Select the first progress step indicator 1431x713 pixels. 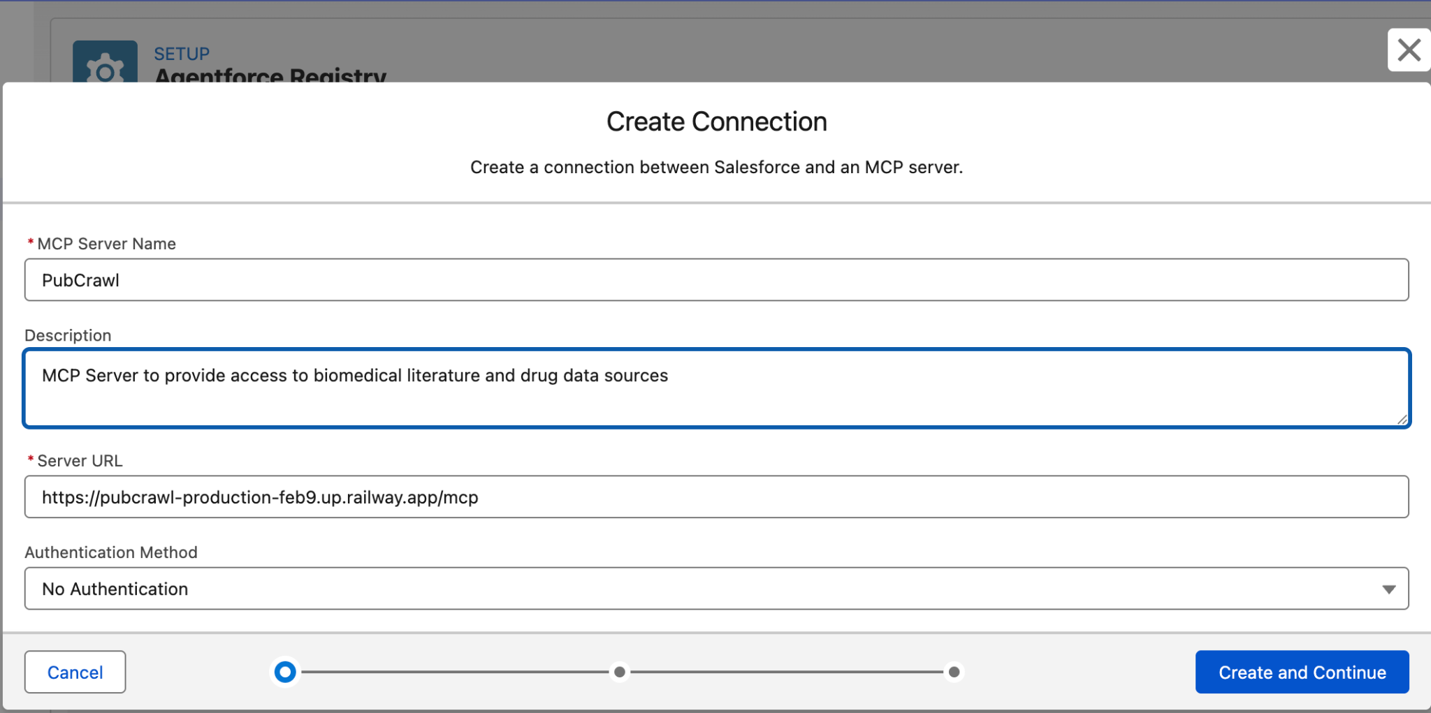[285, 672]
